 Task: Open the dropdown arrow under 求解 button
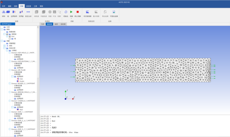[x=71, y=18]
